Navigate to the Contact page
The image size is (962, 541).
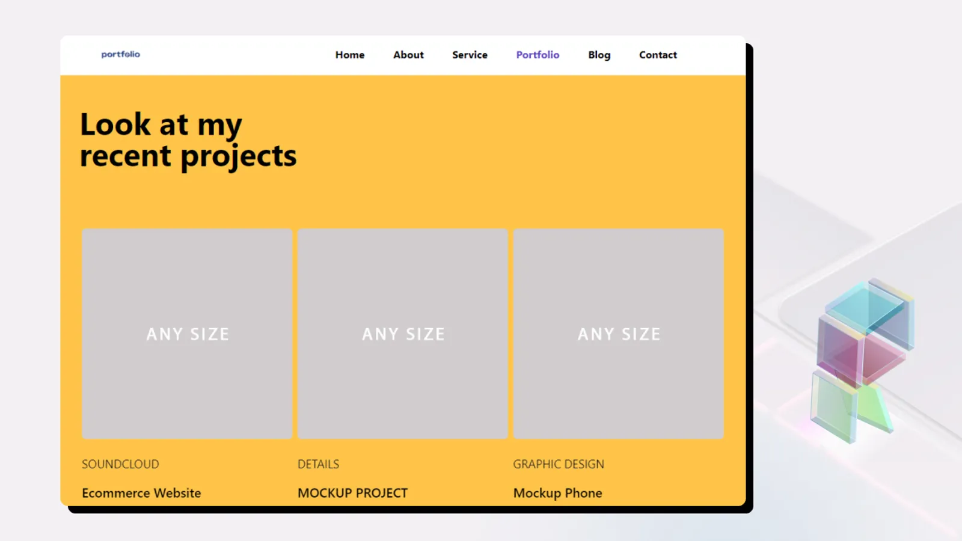click(658, 55)
